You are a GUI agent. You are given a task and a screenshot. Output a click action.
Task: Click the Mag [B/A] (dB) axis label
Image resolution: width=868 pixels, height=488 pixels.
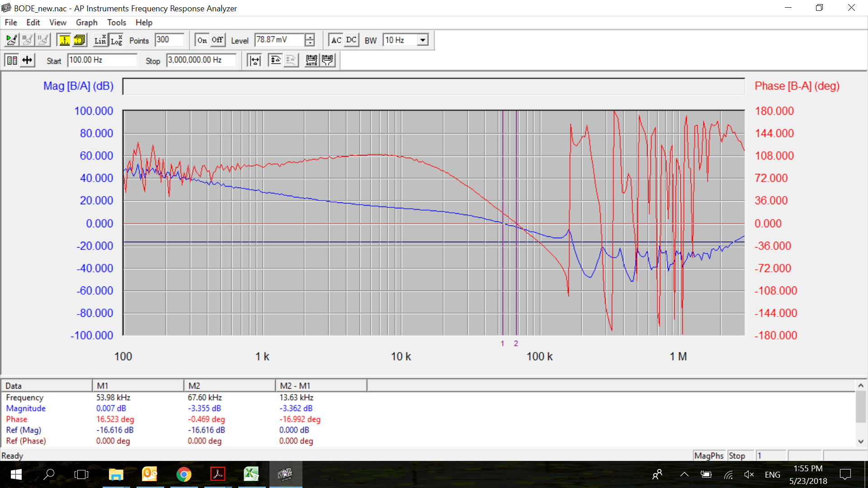tap(78, 86)
